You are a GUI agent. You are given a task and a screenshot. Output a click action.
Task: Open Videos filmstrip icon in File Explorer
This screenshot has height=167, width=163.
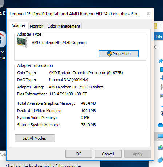pos(162,113)
